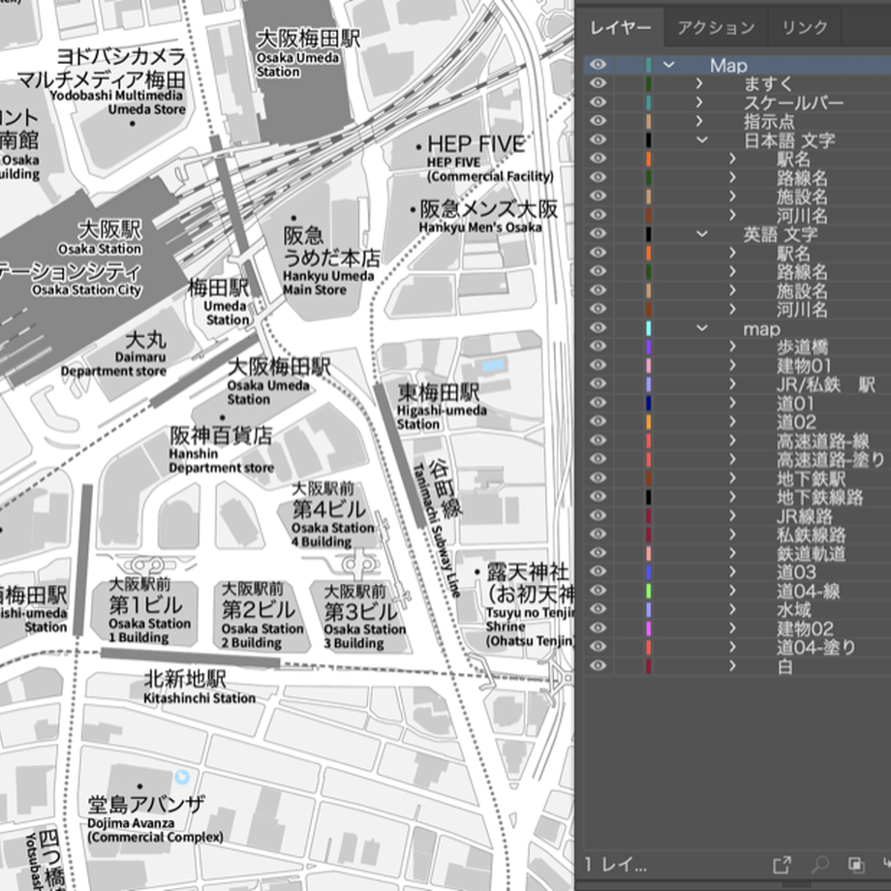Click the 東梅田駅 map label
Image resolution: width=891 pixels, height=891 pixels.
[x=438, y=391]
